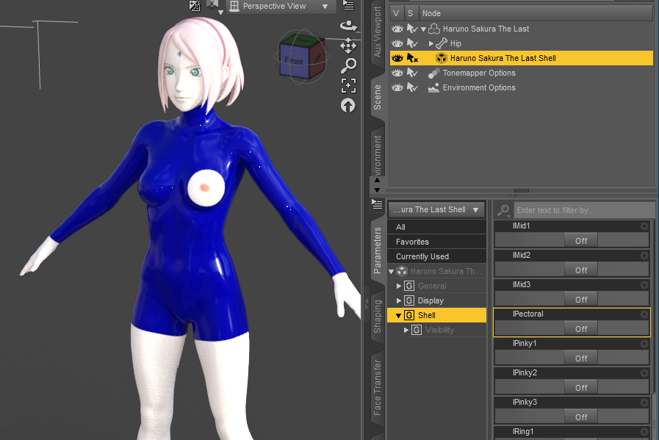Image resolution: width=659 pixels, height=440 pixels.
Task: Select the Environment Options row
Action: pyautogui.click(x=521, y=87)
